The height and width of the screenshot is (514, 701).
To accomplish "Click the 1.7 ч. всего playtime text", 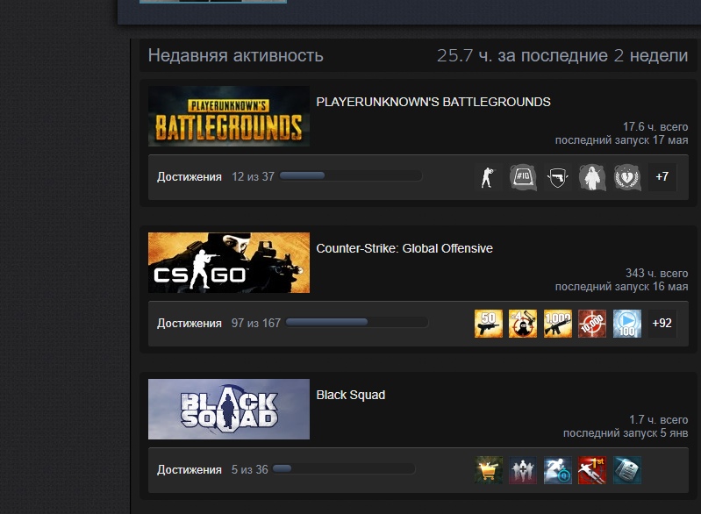I will pos(659,420).
